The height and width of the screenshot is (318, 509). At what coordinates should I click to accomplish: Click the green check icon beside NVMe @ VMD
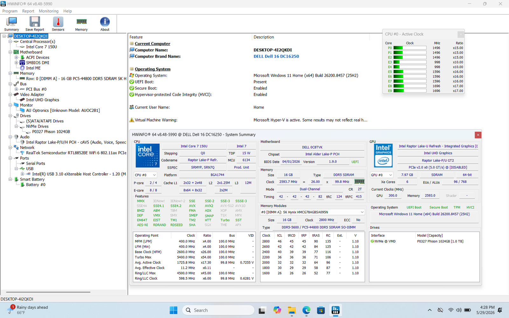[x=372, y=241]
